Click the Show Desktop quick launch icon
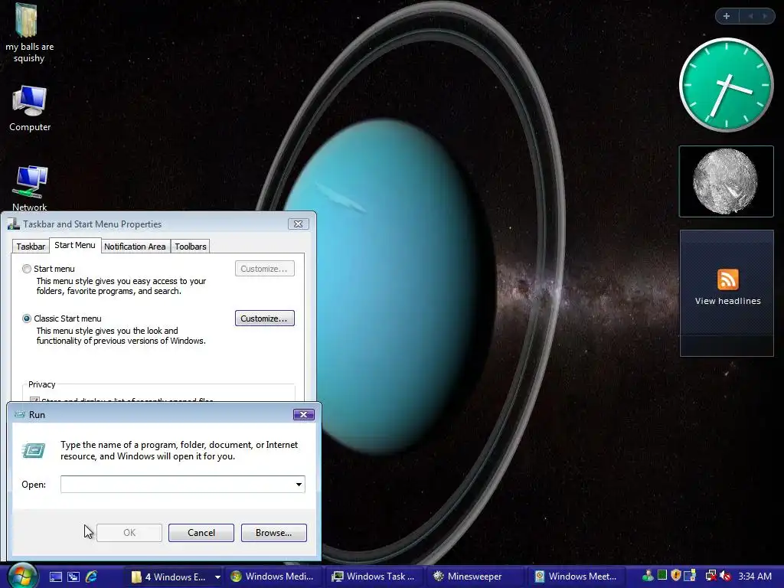 (55, 577)
